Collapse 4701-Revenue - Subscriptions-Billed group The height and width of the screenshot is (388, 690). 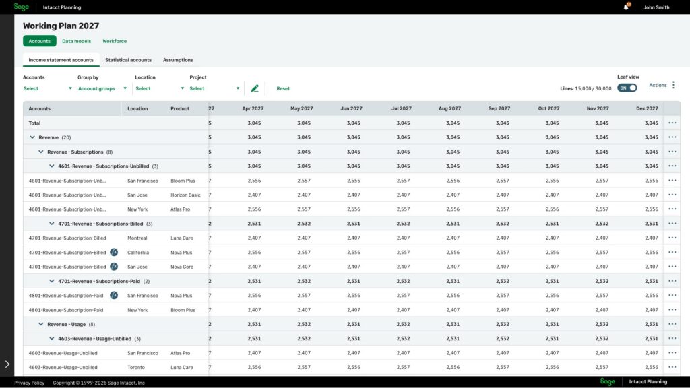pyautogui.click(x=51, y=224)
